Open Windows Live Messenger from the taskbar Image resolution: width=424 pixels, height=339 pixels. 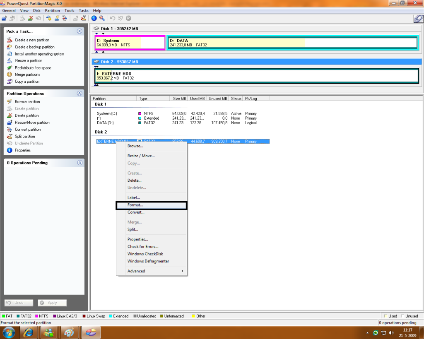(49, 332)
